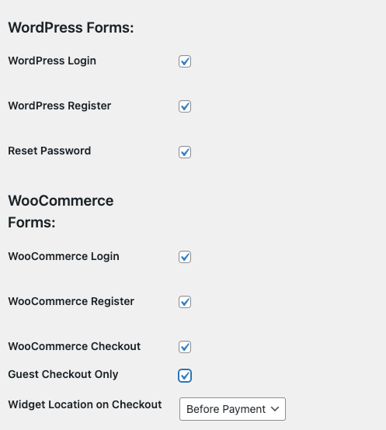Click the Reset Password label text
Screen dimensions: 386x430
coord(50,151)
